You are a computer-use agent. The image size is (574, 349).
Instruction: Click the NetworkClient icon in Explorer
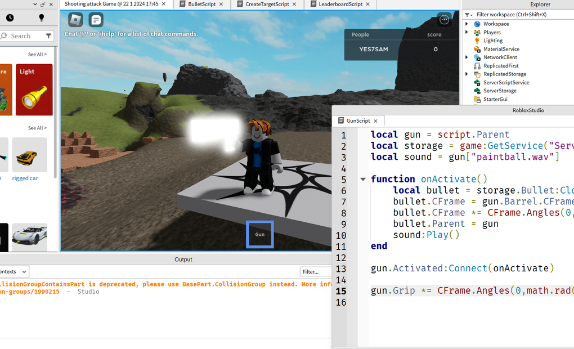tap(477, 57)
